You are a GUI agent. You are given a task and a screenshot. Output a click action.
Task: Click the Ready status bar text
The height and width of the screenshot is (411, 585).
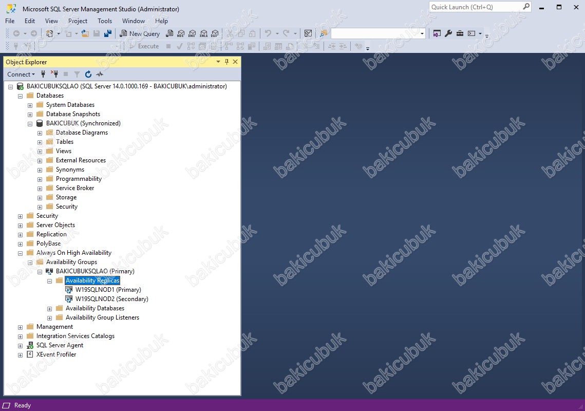23,405
